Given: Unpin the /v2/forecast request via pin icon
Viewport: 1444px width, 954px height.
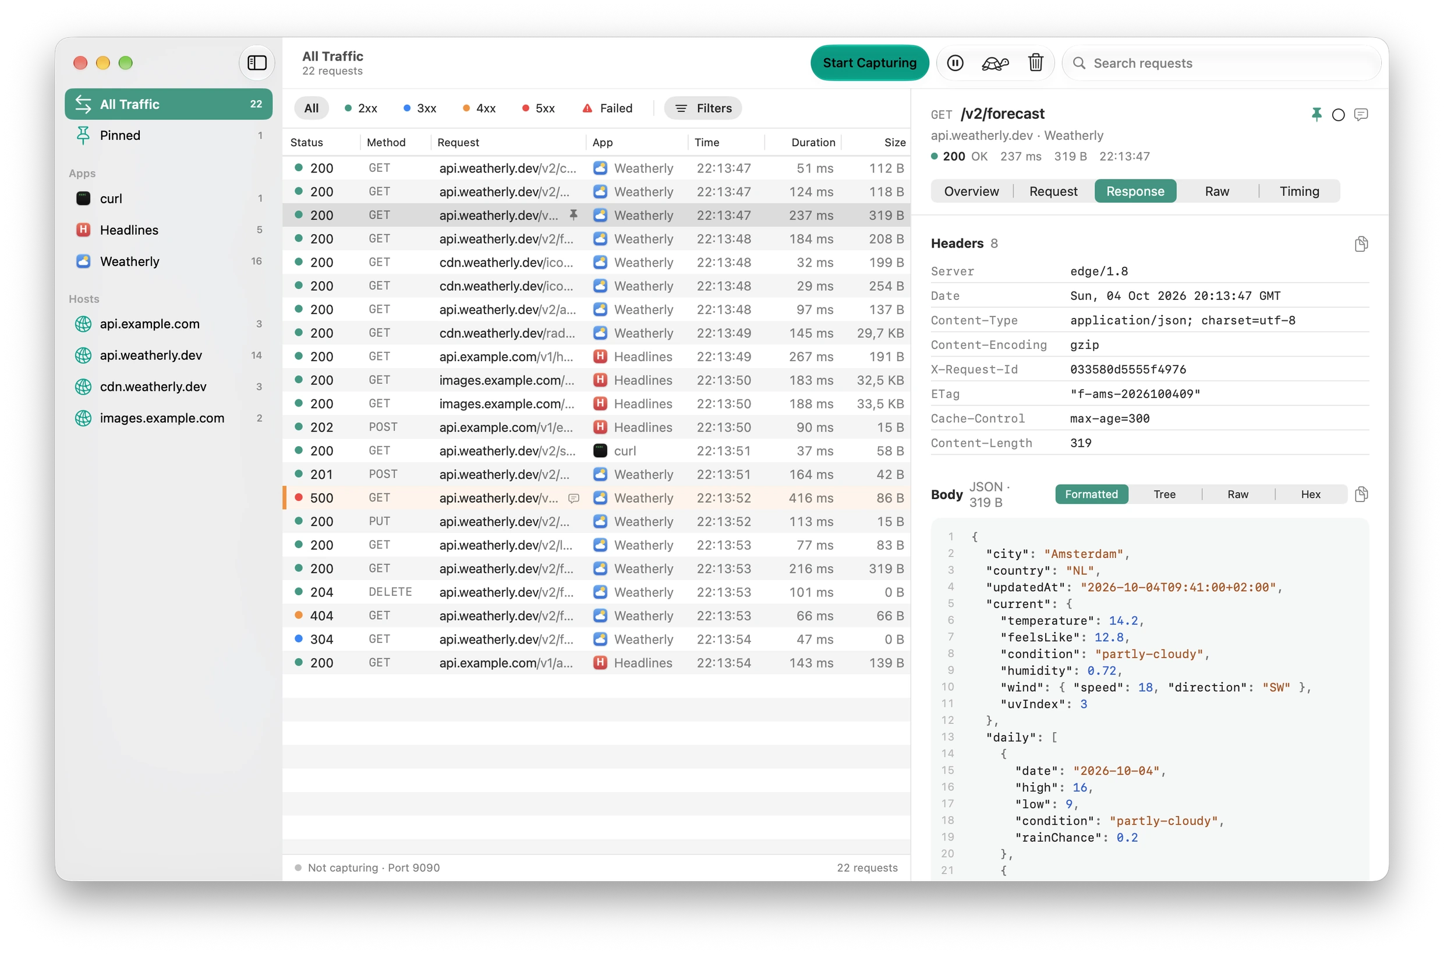Looking at the screenshot, I should coord(1316,114).
